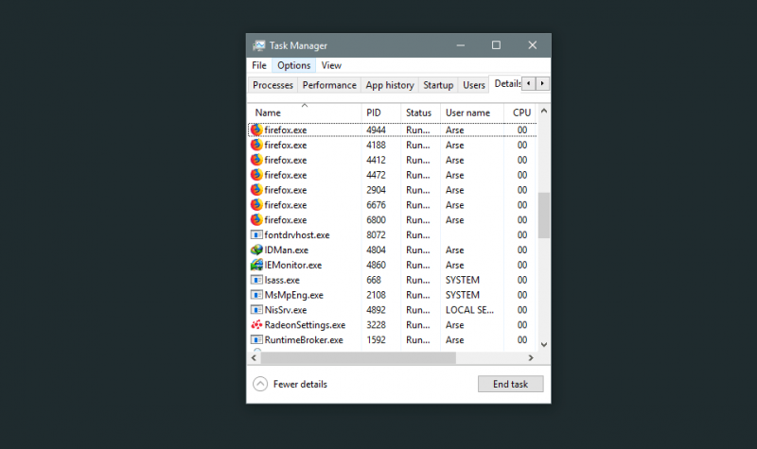The image size is (757, 449).
Task: Select the IEMonitor.exe process name
Action: click(293, 265)
